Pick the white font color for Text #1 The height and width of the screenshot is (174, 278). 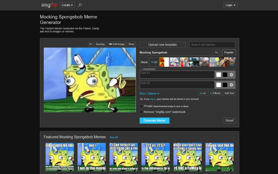click(x=219, y=75)
